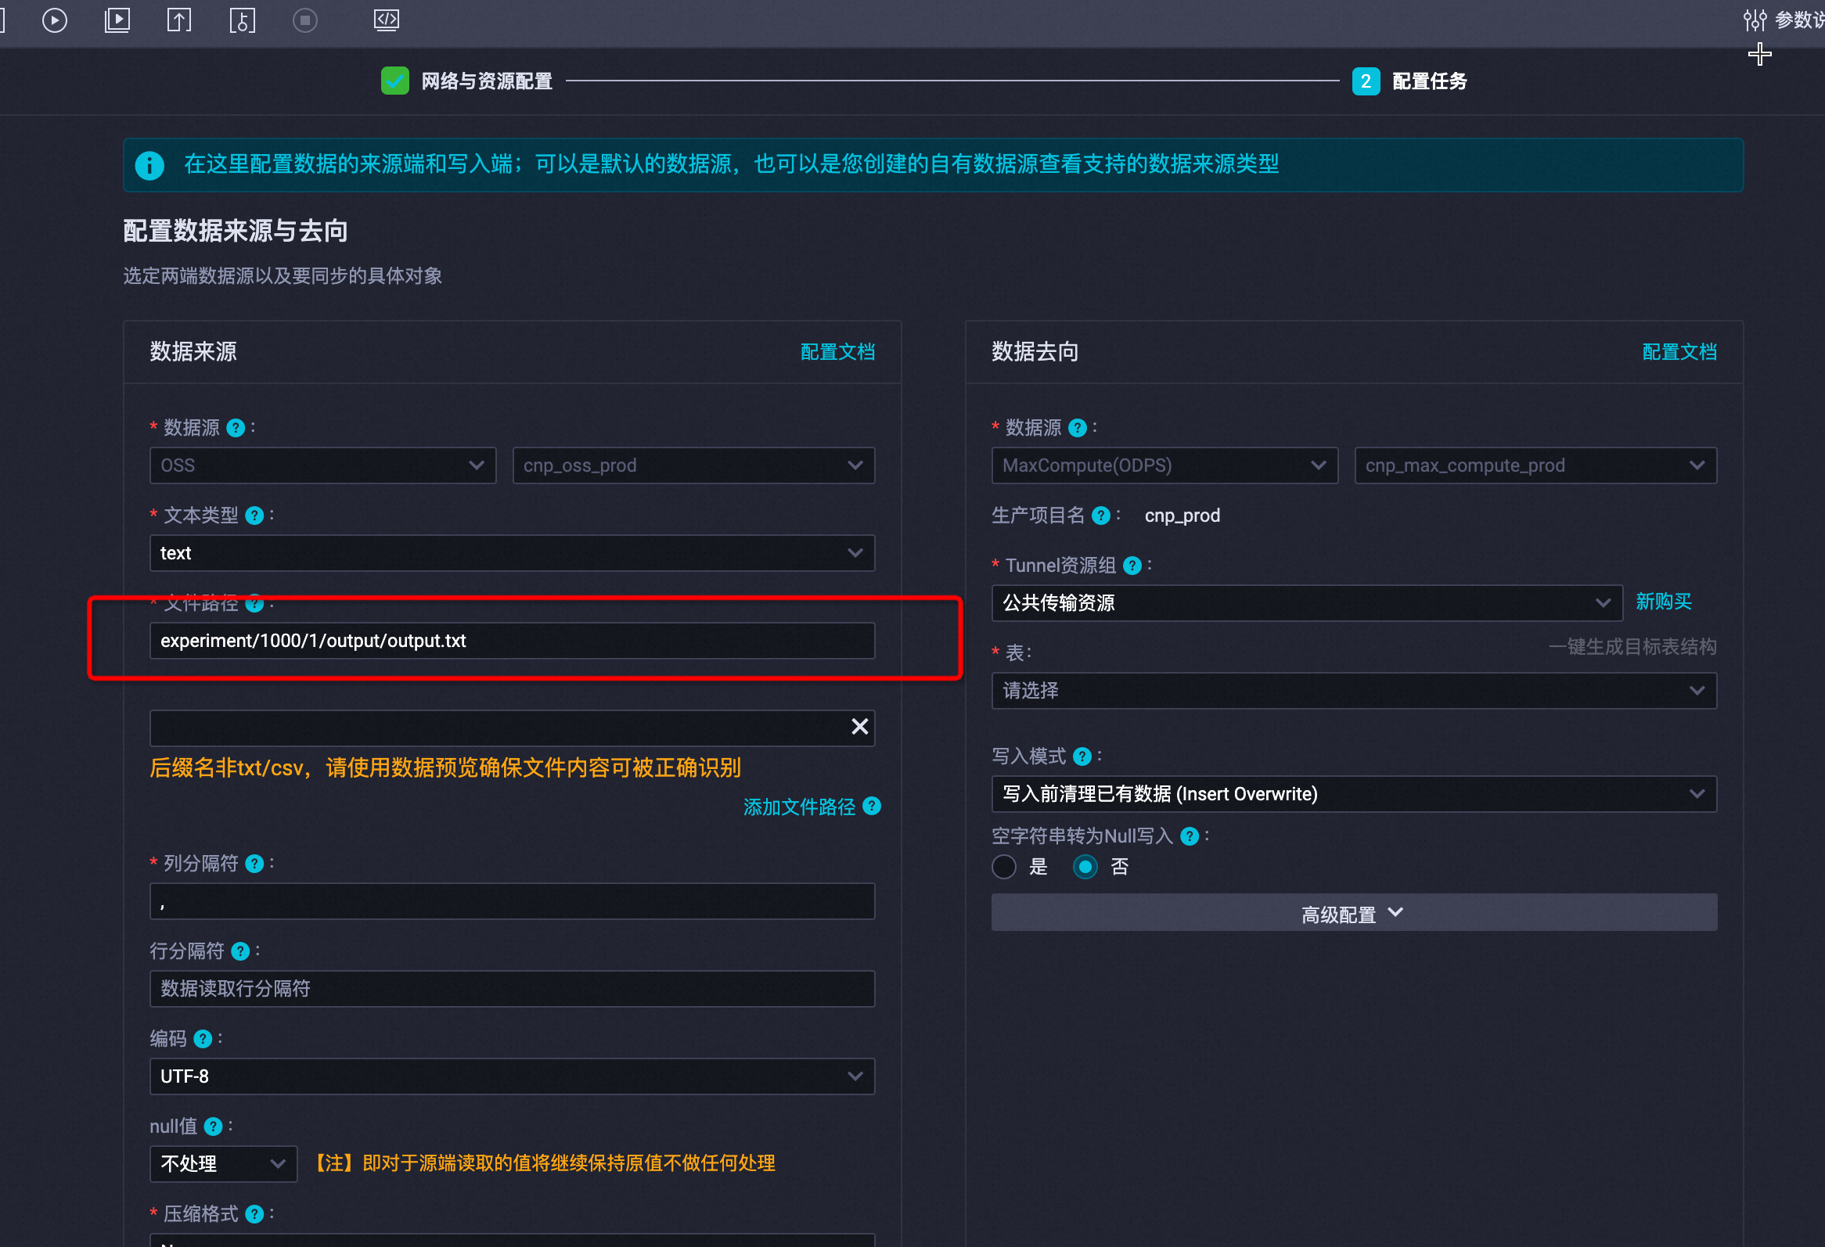Click the 添加文件路径 link
The height and width of the screenshot is (1247, 1825).
(799, 807)
